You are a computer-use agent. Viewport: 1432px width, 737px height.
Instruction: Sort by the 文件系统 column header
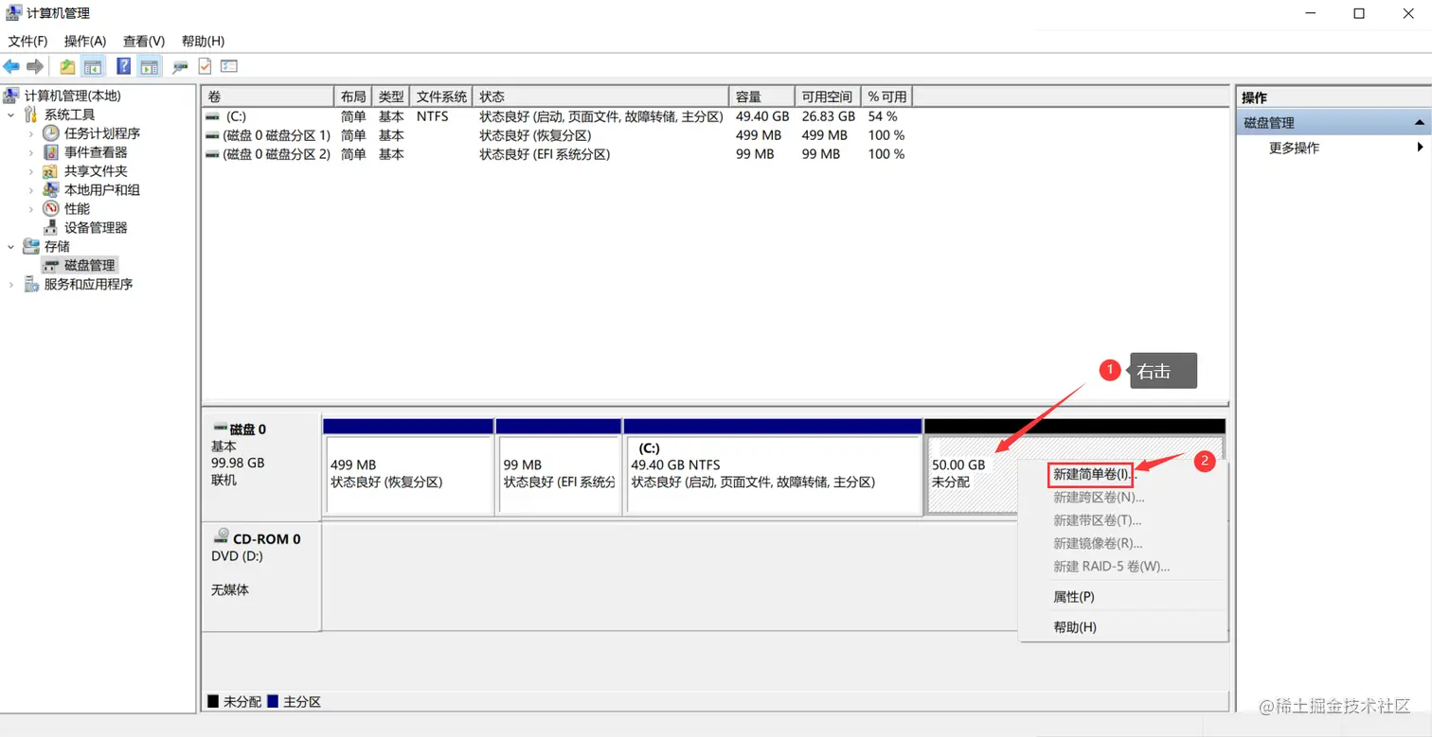(x=441, y=97)
